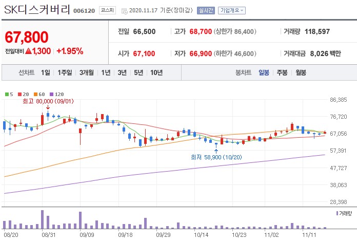Screen dimensions: 357x241
Task: Click the 고가 value 68,700
Action: pos(201,31)
